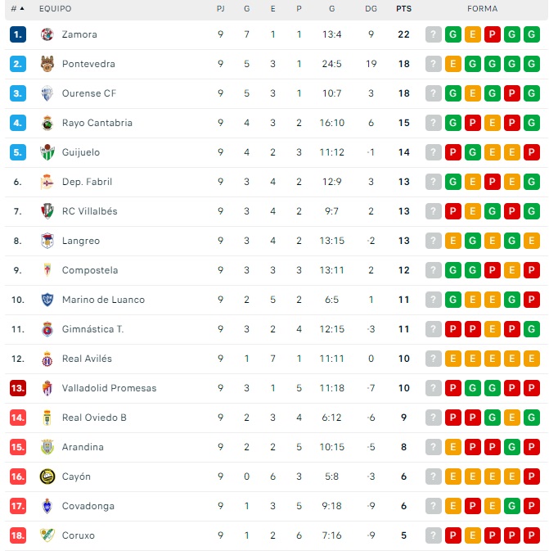The image size is (549, 551).
Task: Click the Valladolid Promesas crest
Action: point(47,388)
